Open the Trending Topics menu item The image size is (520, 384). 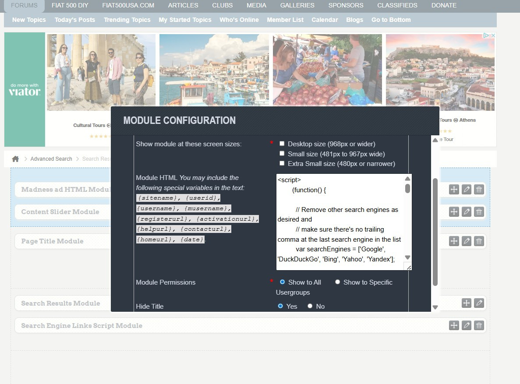[127, 20]
